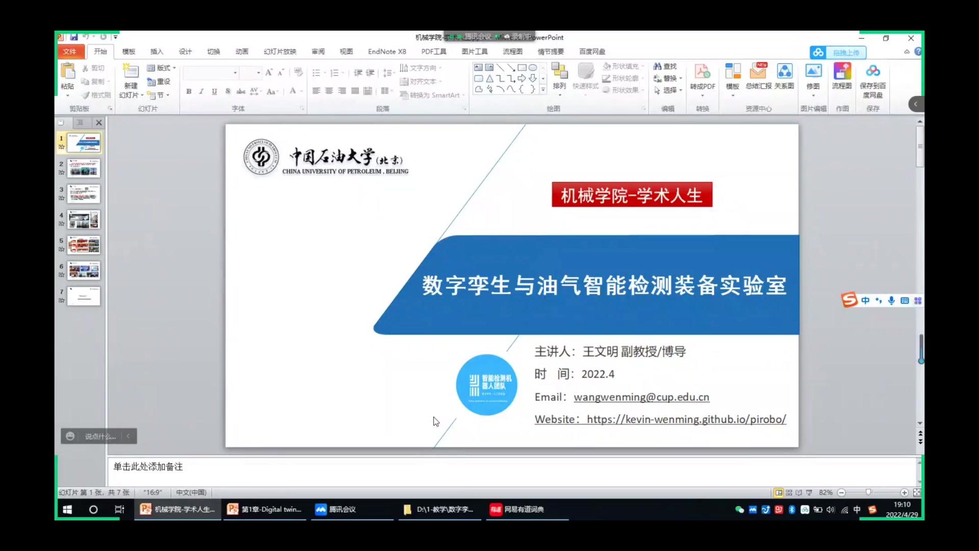Click zoom in plus button
Image resolution: width=979 pixels, height=551 pixels.
tap(904, 493)
